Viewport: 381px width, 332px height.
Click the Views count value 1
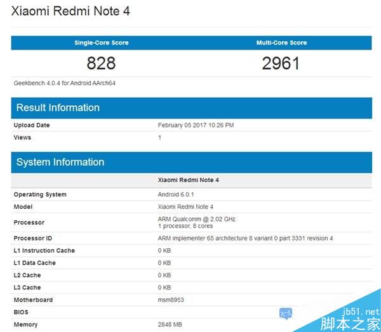click(159, 138)
